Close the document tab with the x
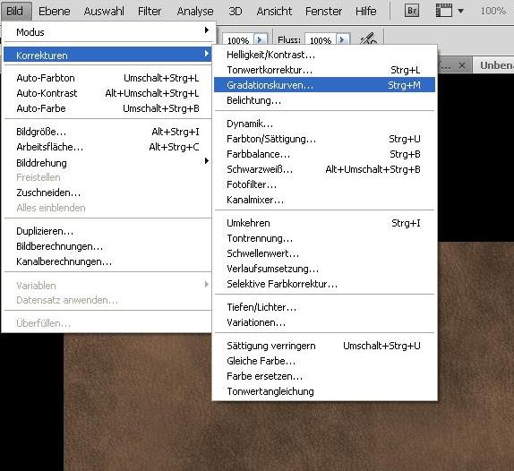This screenshot has width=514, height=471. pos(462,65)
